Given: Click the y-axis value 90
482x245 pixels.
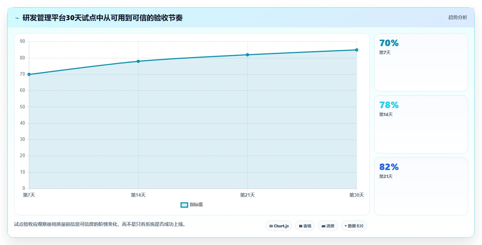Looking at the screenshot, I should tap(22, 41).
